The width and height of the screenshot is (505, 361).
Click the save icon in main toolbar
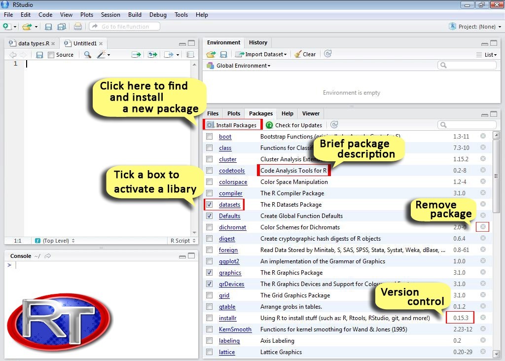click(x=48, y=27)
